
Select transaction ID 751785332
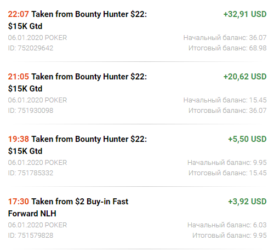31,173
